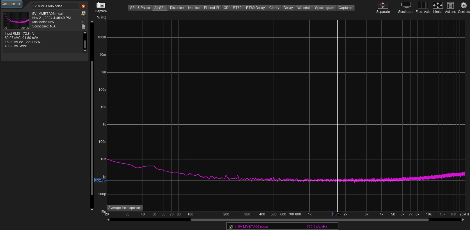
Task: Click the Input RMS 172.8 nV note
Action: (20, 34)
